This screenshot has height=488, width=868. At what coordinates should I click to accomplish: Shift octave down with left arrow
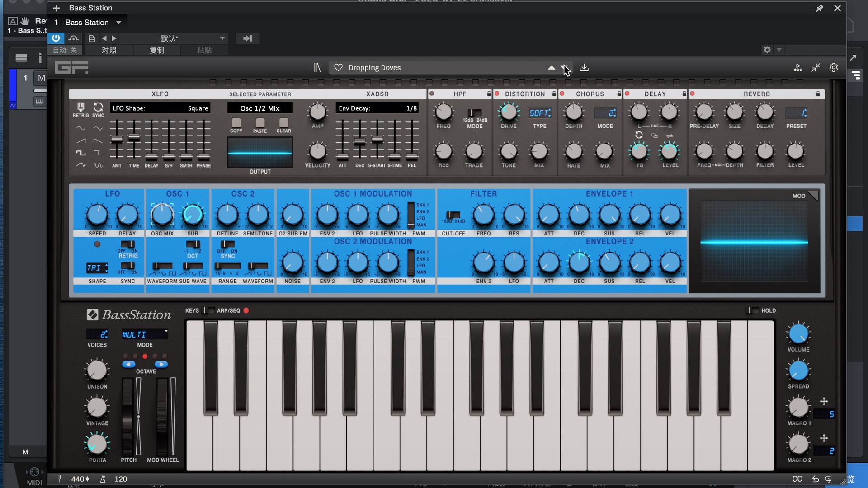tap(129, 364)
